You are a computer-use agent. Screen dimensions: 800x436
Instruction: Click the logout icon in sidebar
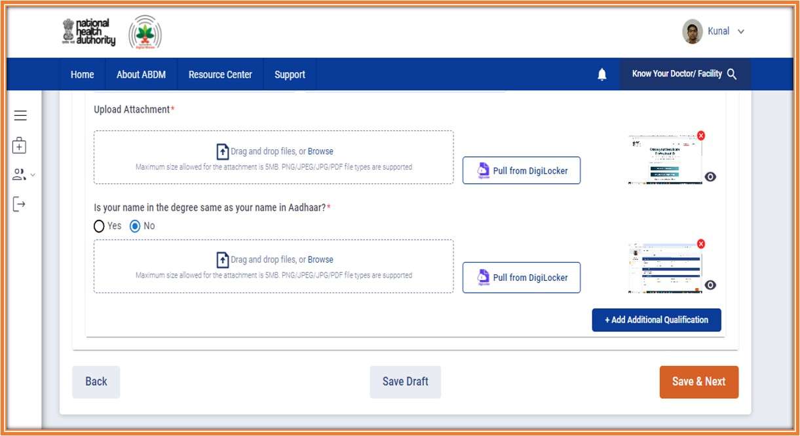[20, 204]
